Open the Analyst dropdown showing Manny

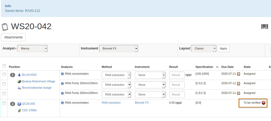(x=32, y=49)
